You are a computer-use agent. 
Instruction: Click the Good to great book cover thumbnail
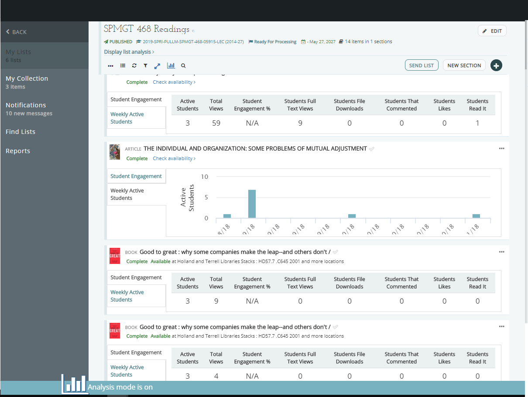pyautogui.click(x=115, y=256)
